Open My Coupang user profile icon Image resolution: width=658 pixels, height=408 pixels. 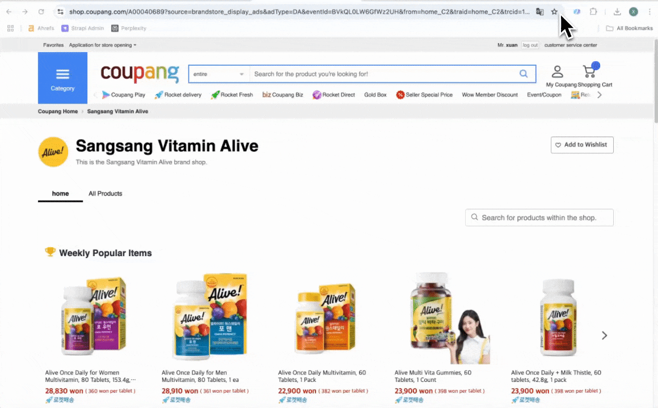click(557, 72)
